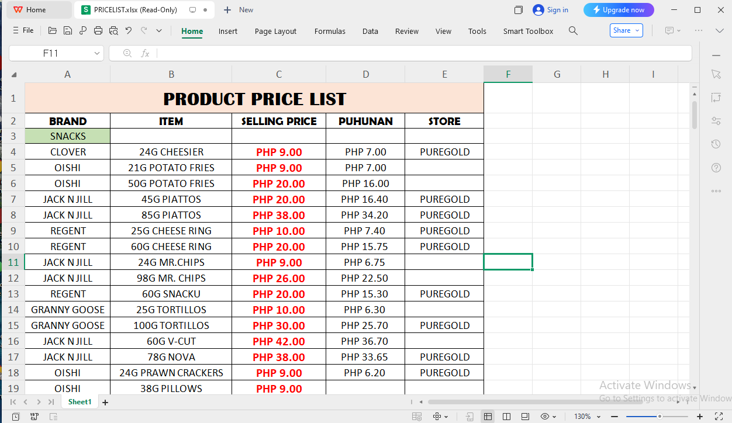Screen dimensions: 732x423
Task: Click the Upgrade now button
Action: pyautogui.click(x=619, y=10)
